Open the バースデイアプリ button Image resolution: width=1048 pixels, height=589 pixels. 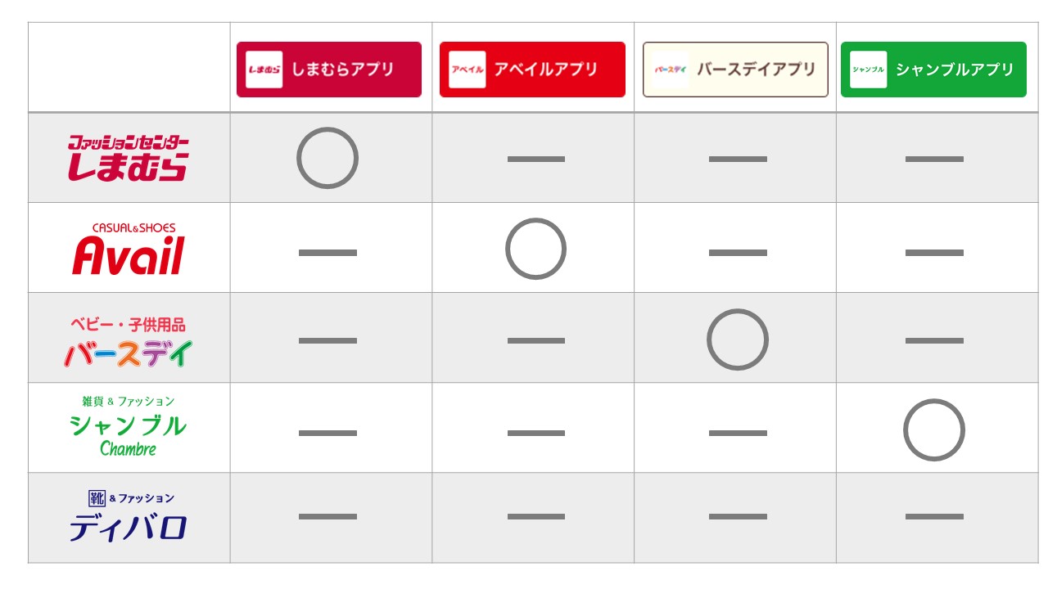[x=735, y=70]
